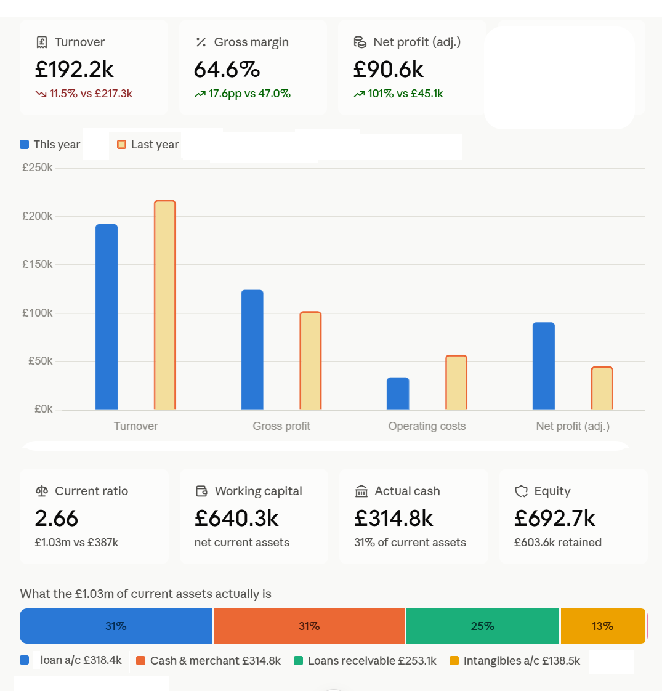Viewport: 662px width, 691px height.
Task: Select the orange 31% asset segment
Action: point(309,626)
